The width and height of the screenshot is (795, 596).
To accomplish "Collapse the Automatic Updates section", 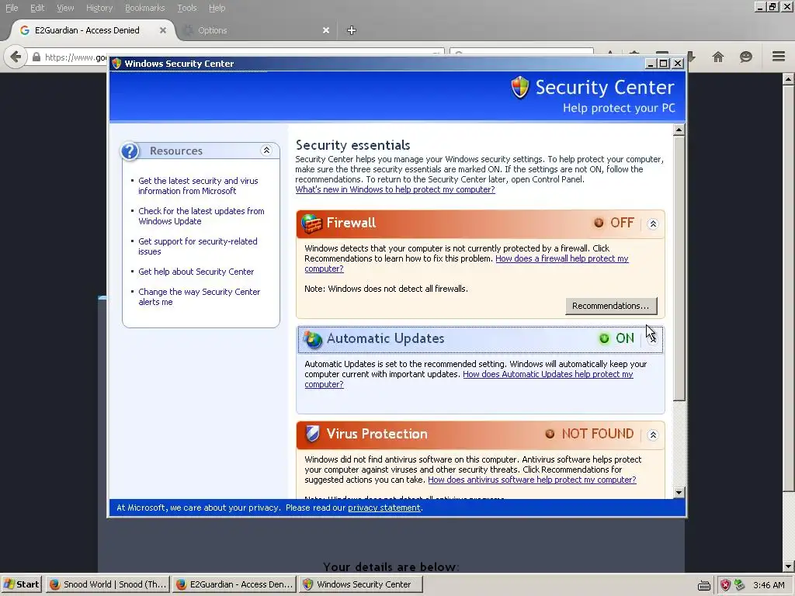I will [x=653, y=339].
